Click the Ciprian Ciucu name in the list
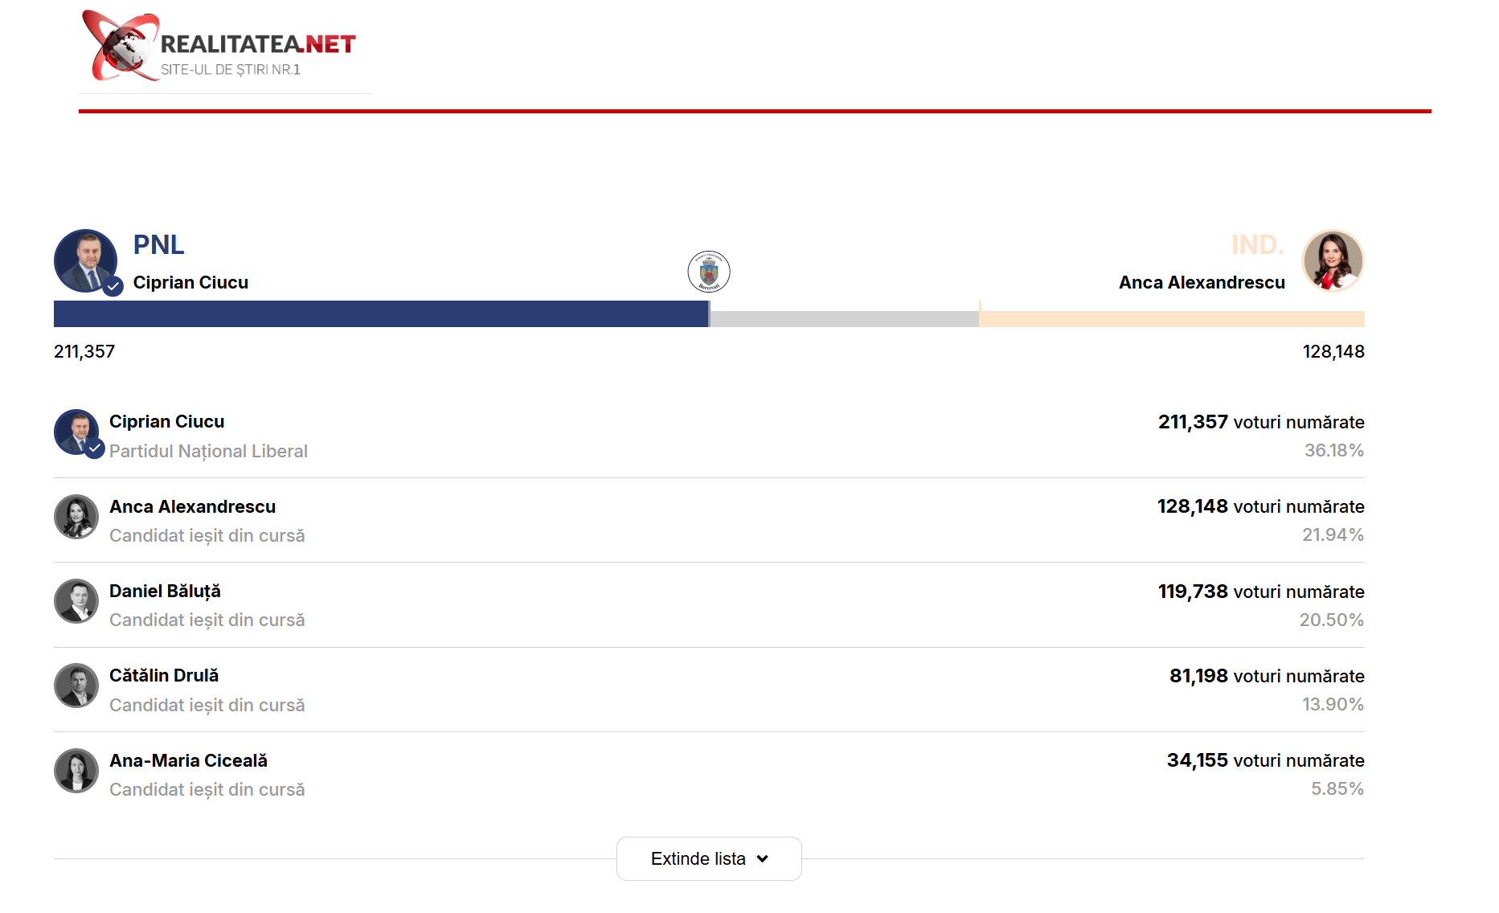 (x=166, y=422)
